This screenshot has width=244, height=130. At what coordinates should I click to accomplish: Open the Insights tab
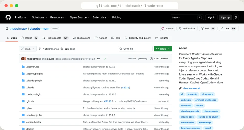click(162, 38)
